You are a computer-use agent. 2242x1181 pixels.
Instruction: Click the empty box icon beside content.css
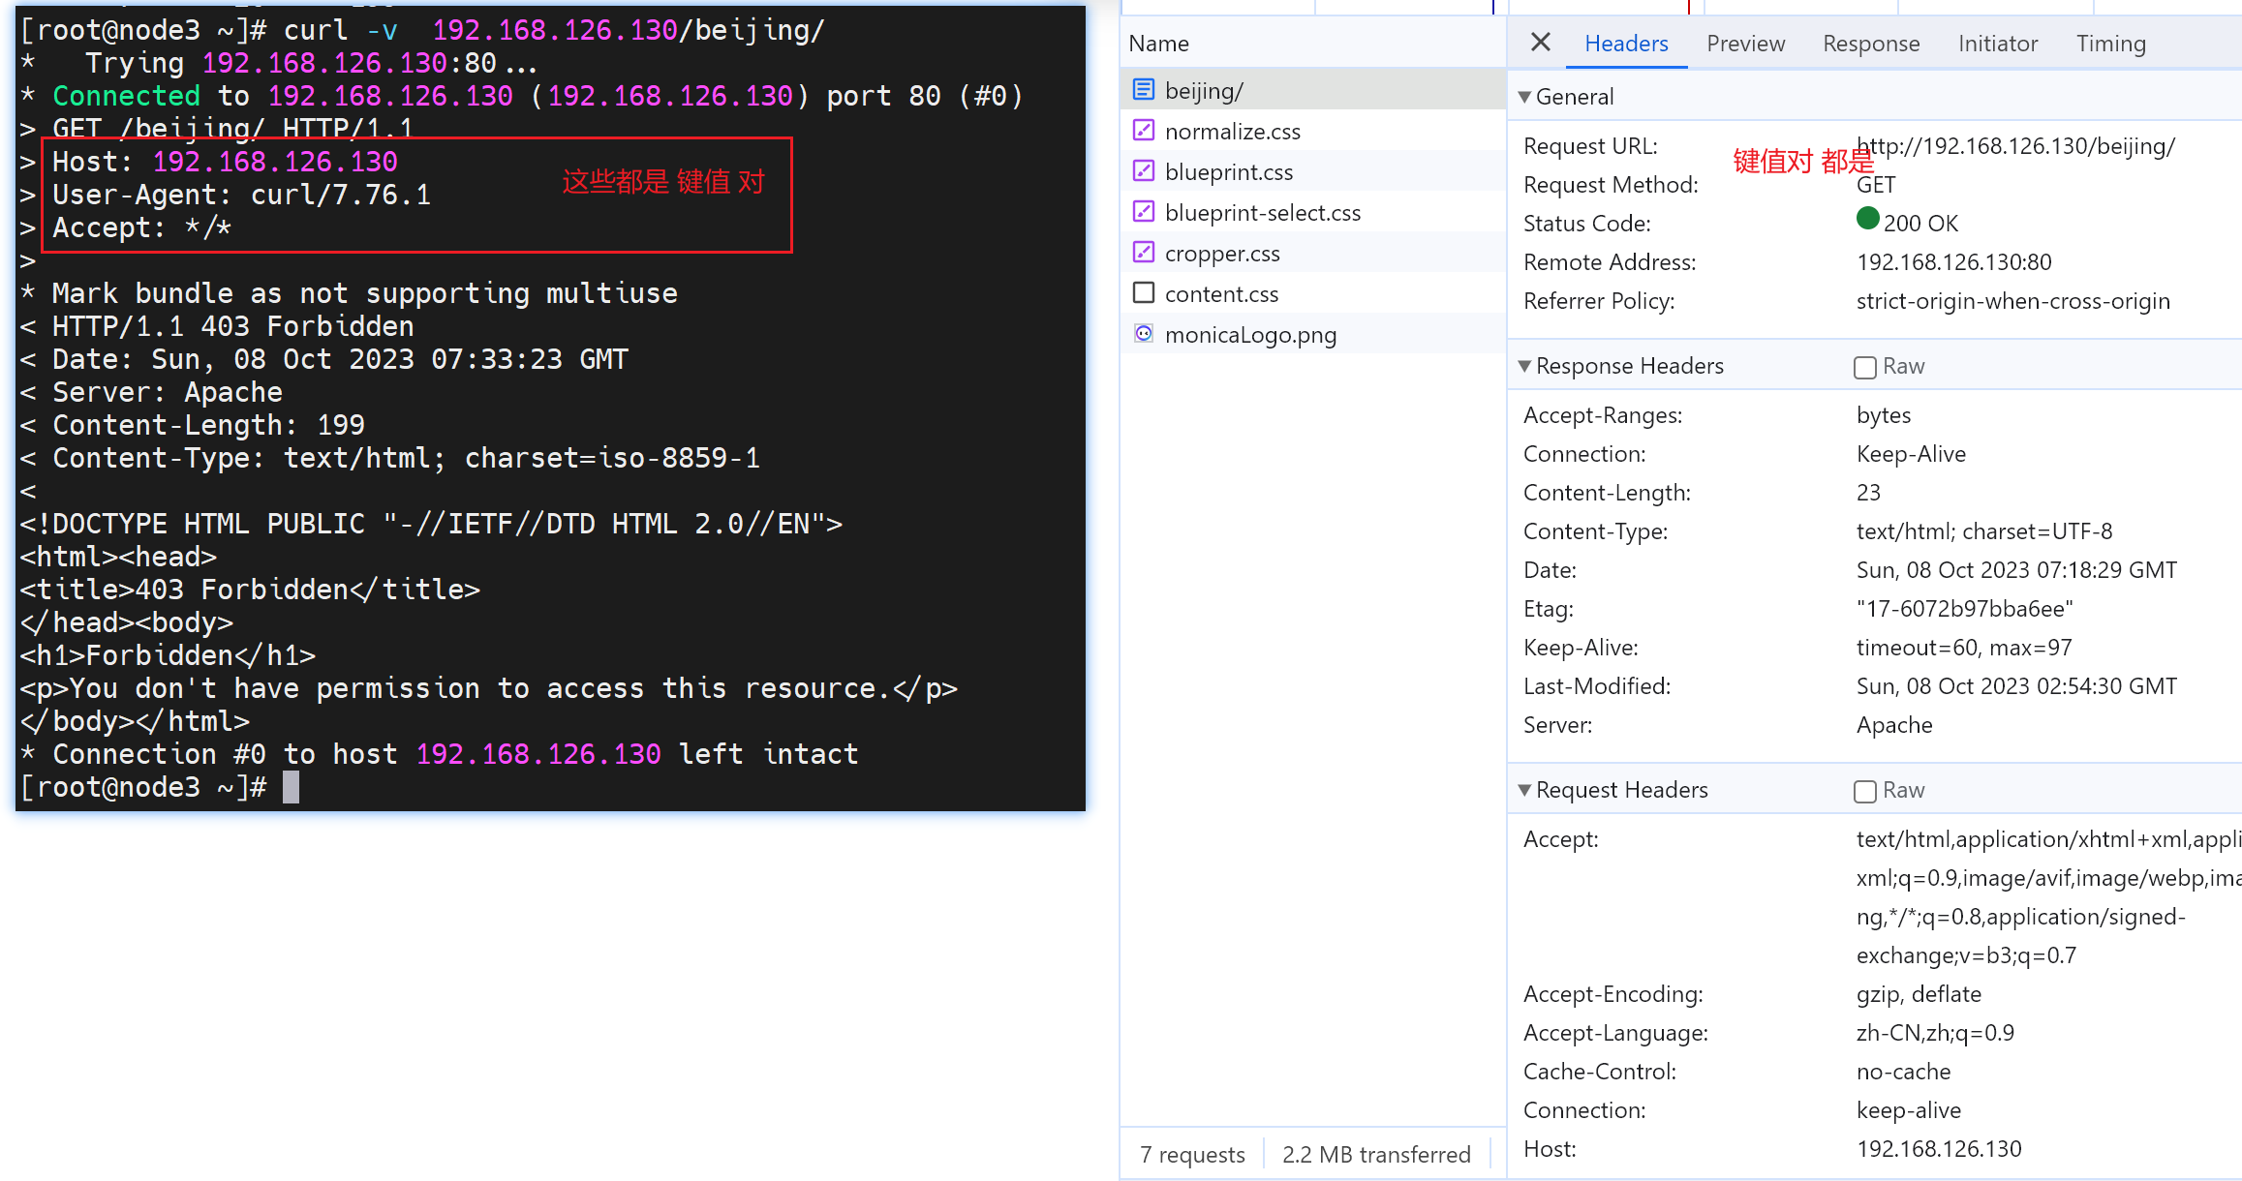(x=1144, y=292)
